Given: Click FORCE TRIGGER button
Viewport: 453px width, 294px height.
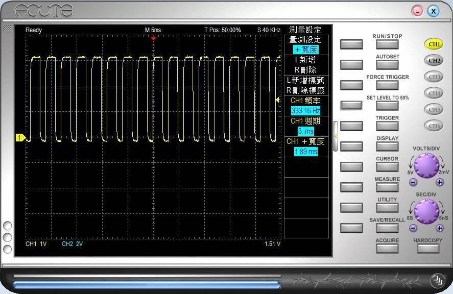Looking at the screenshot, I should tap(387, 85).
